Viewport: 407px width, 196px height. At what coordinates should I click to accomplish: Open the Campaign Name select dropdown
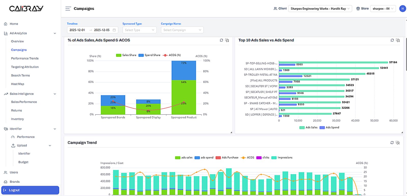(182, 30)
